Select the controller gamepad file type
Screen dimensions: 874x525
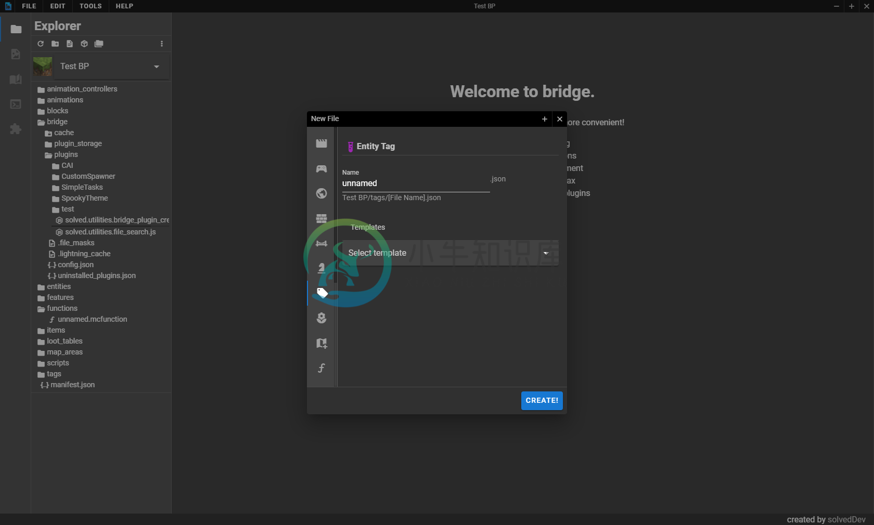[322, 168]
